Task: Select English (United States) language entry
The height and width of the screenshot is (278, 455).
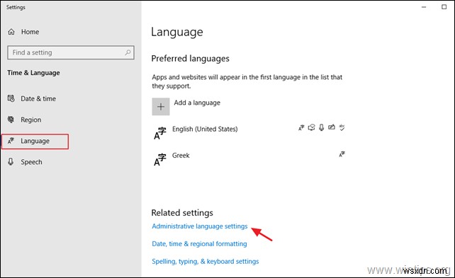Action: pos(205,129)
